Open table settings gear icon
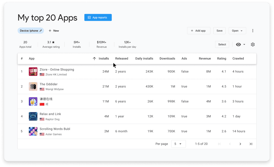 tap(253, 45)
